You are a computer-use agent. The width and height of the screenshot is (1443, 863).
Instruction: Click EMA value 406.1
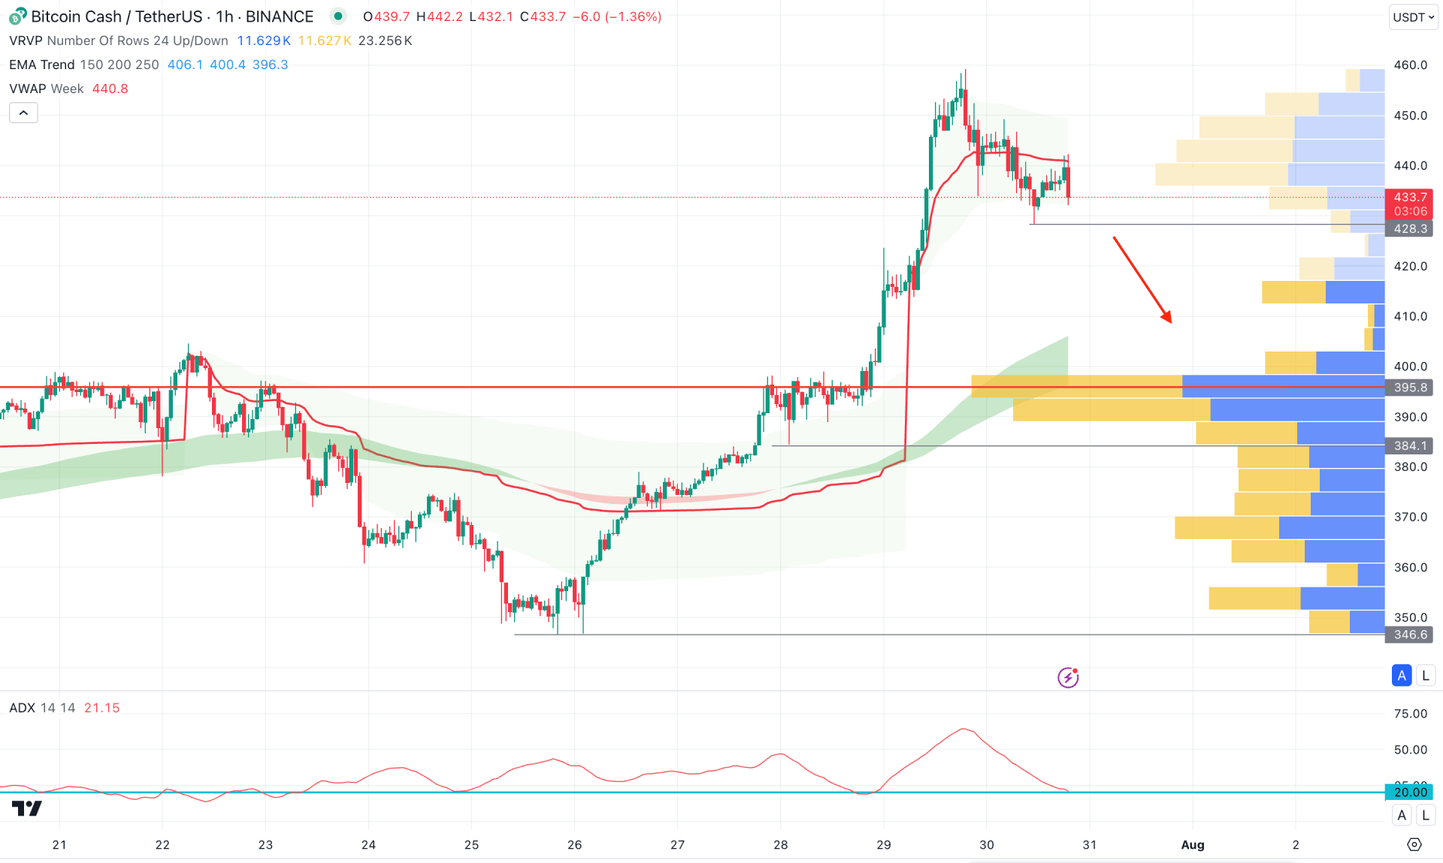(185, 65)
